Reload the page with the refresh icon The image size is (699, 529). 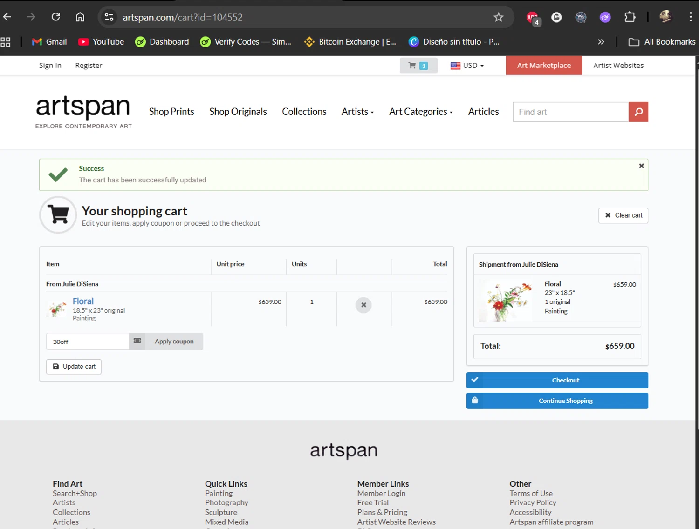click(55, 17)
